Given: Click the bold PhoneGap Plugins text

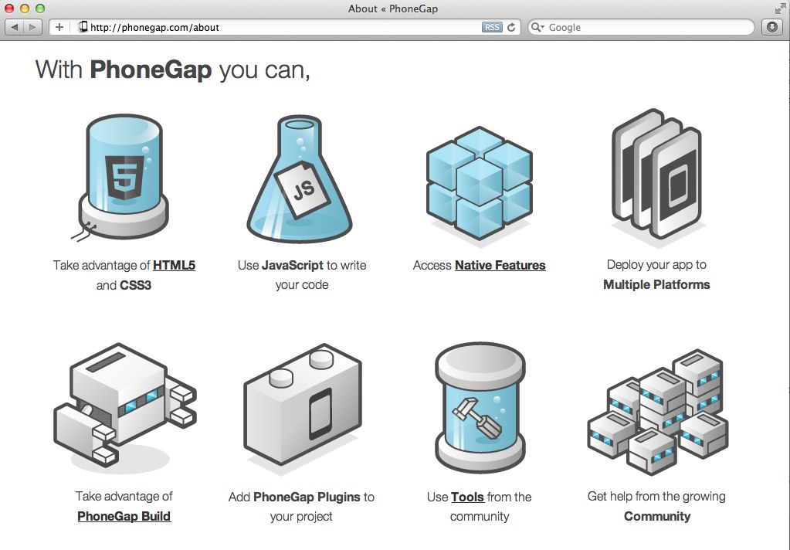Looking at the screenshot, I should [307, 497].
